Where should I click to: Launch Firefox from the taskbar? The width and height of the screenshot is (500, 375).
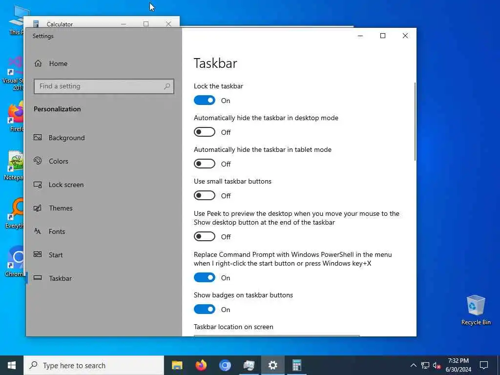click(201, 365)
